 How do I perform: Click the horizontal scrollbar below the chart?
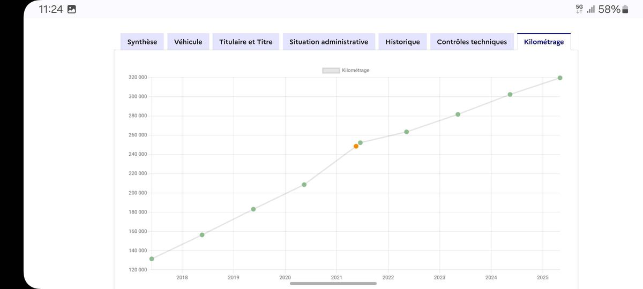pos(333,284)
